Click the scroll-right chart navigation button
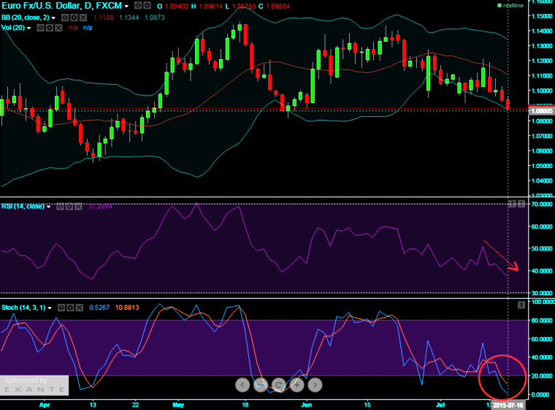This screenshot has height=410, width=555. (315, 385)
